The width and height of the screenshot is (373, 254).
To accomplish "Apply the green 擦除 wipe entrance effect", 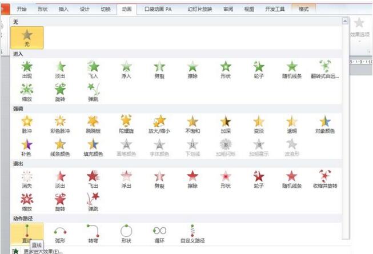I will (192, 70).
